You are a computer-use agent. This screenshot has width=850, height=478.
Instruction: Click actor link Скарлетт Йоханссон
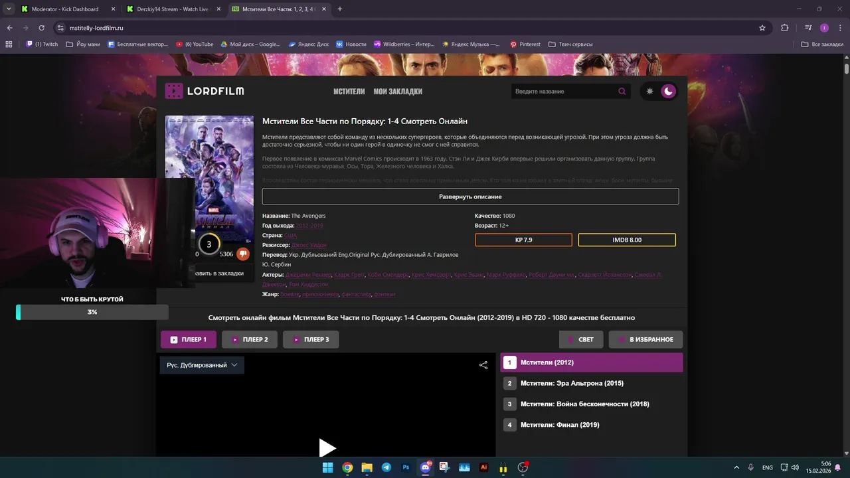click(x=604, y=274)
